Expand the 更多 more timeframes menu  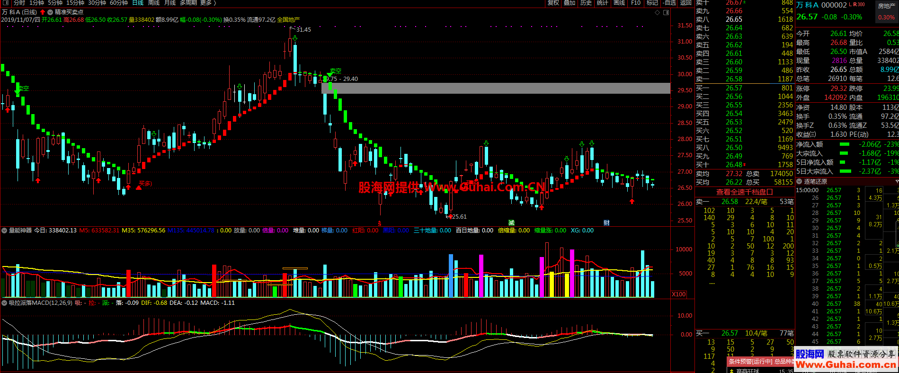[208, 3]
